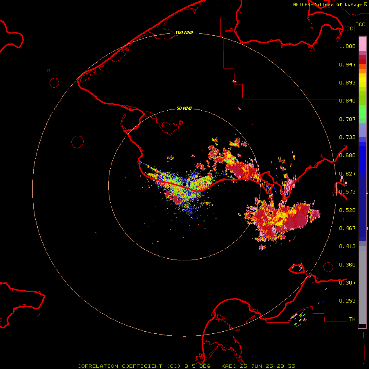
Task: Select the 0.893 scale value
Action: (x=347, y=82)
